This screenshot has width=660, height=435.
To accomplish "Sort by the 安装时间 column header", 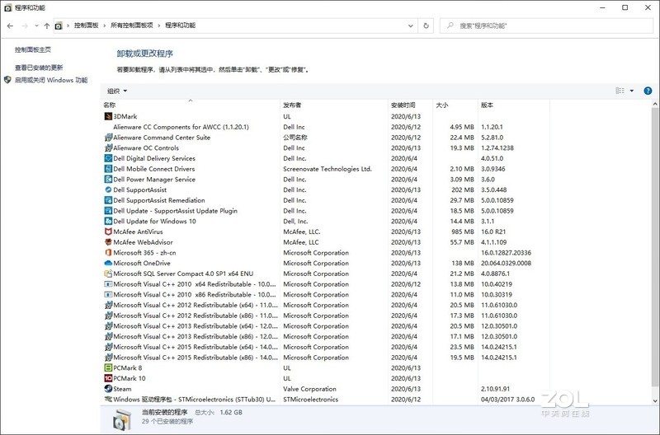I will pos(410,105).
